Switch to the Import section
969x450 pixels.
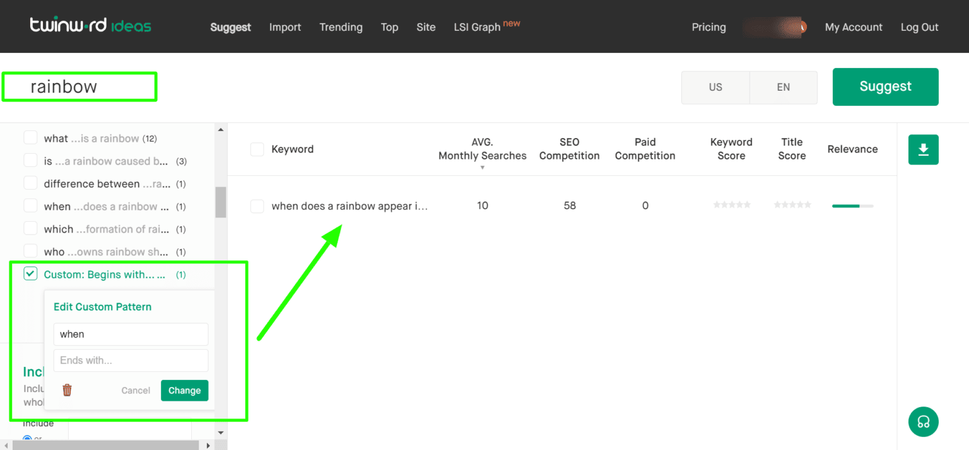285,27
